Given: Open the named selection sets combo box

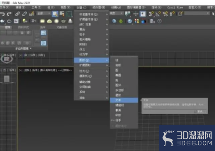Looking at the screenshot, I should [x=197, y=13].
